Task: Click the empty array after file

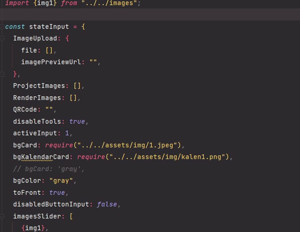Action: click(49, 50)
